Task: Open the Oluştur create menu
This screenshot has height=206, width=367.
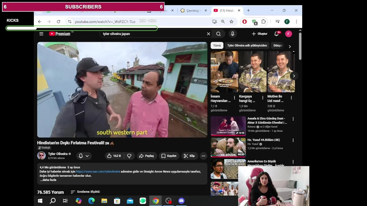Action: (x=259, y=34)
